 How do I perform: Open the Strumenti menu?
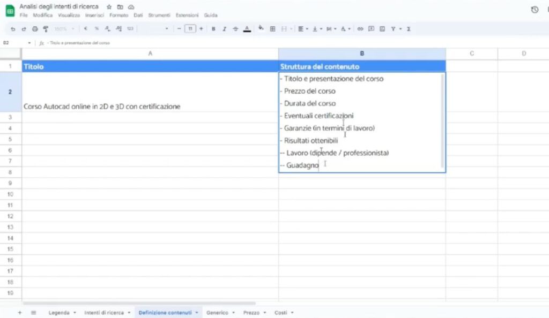[159, 15]
